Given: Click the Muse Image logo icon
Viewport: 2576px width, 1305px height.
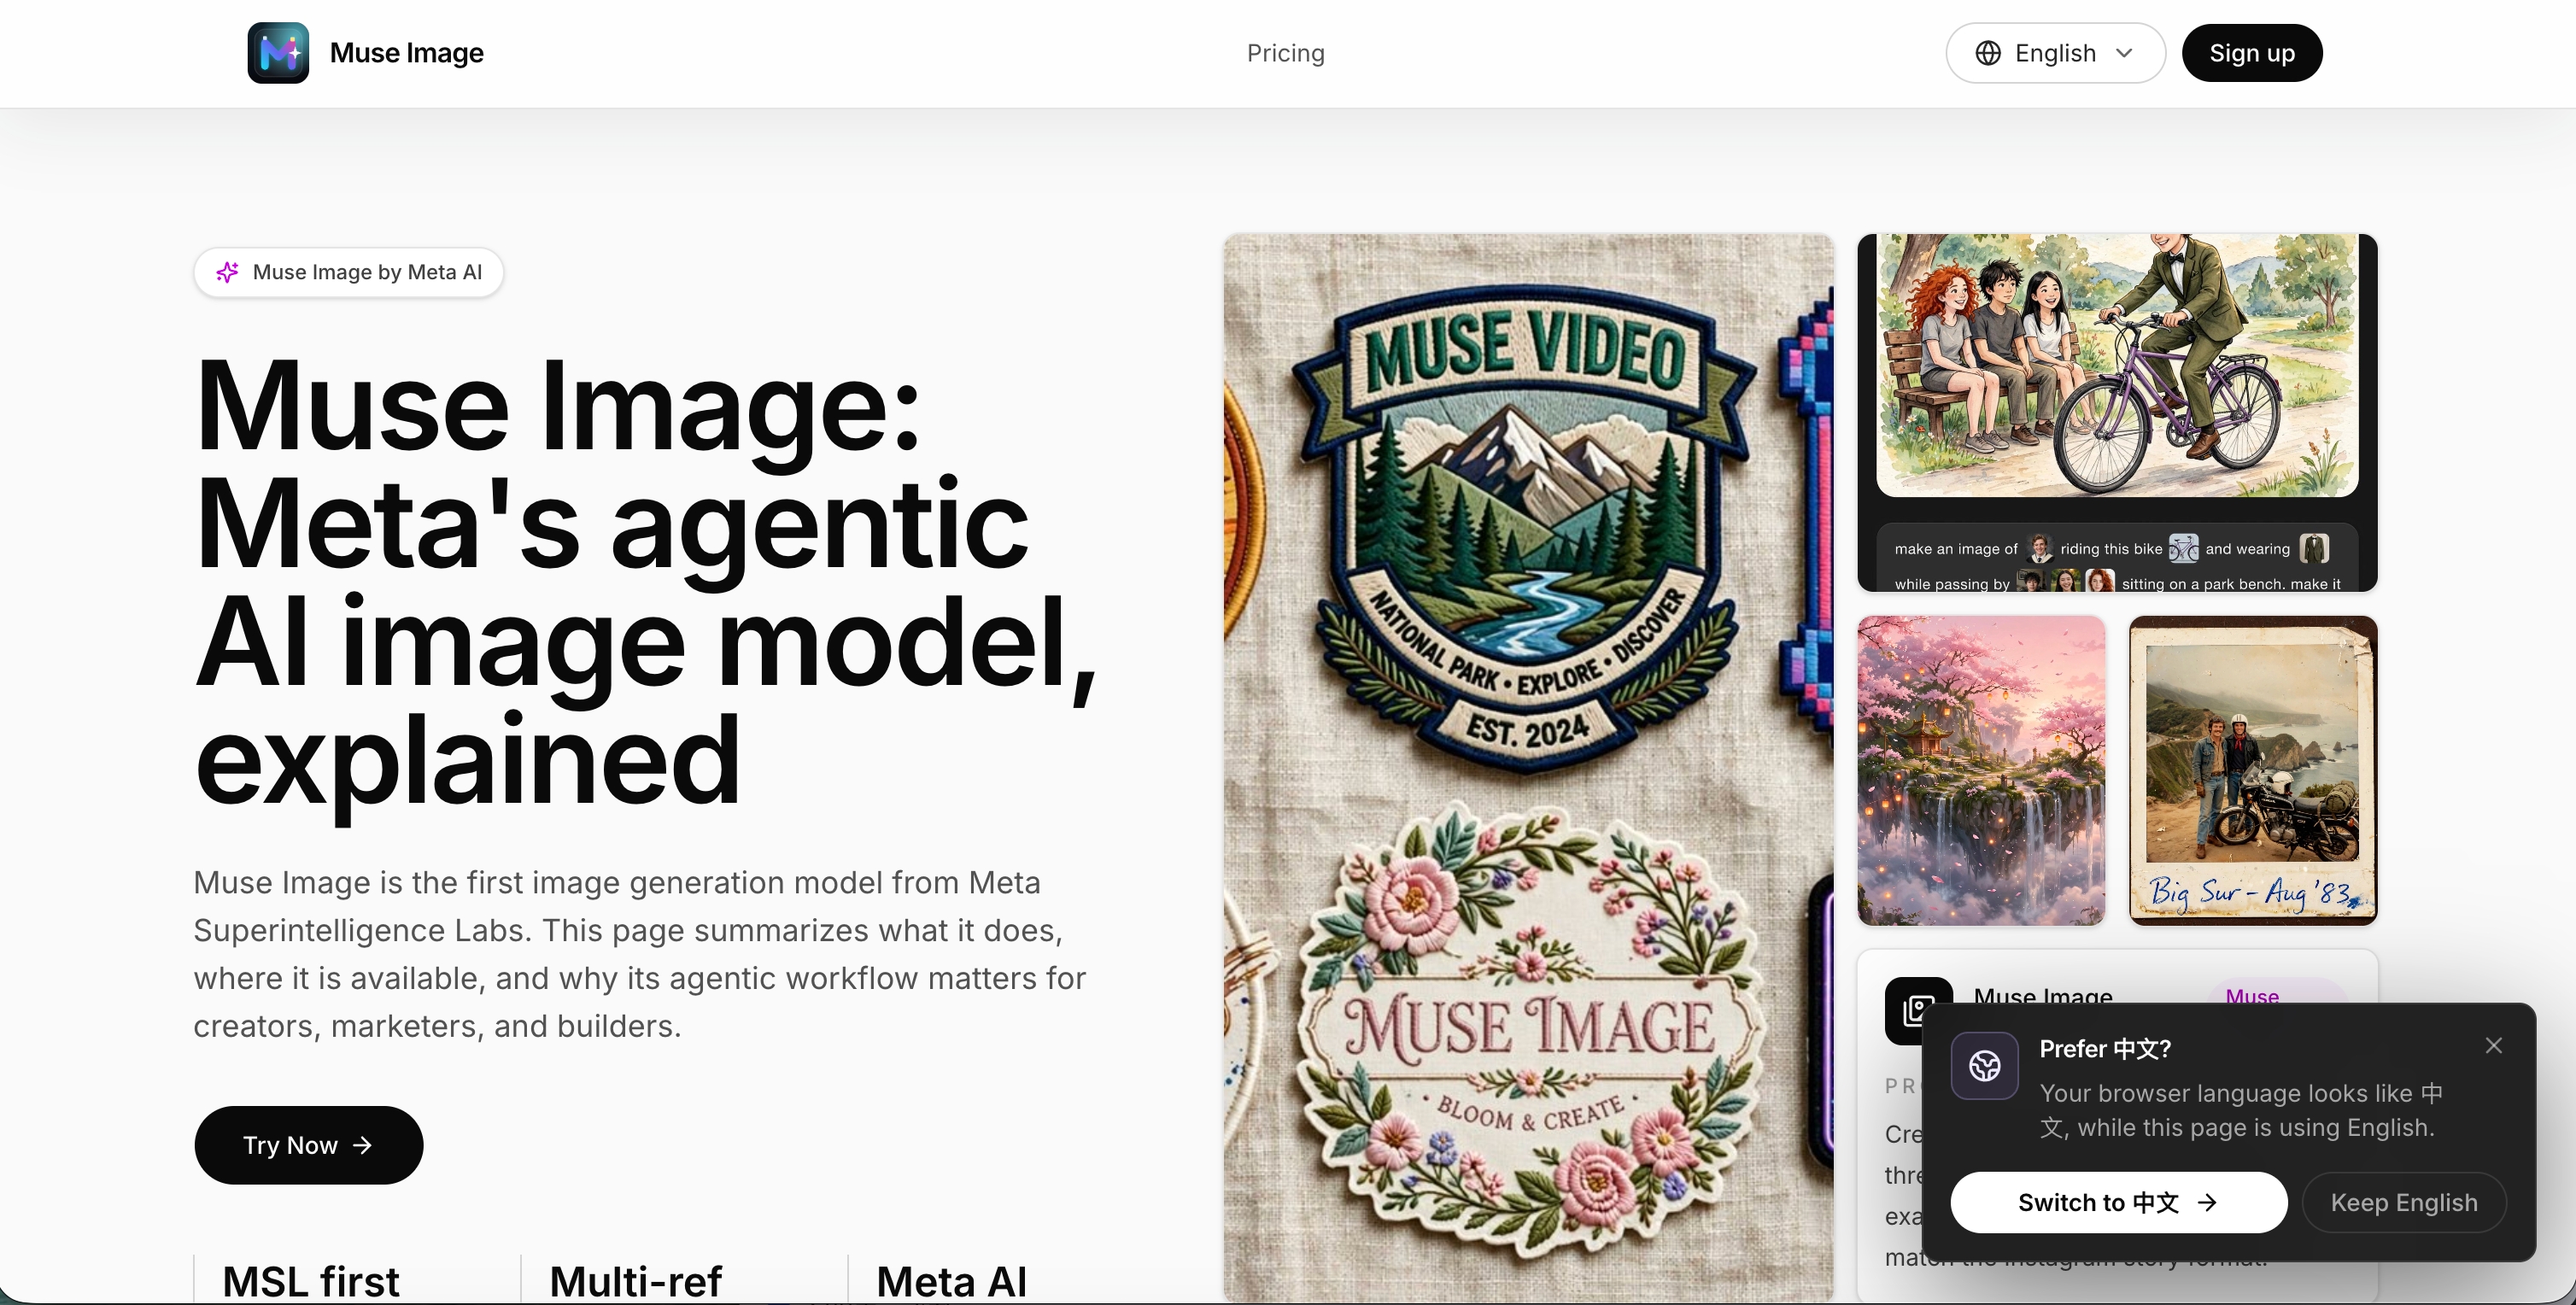Looking at the screenshot, I should pos(278,53).
